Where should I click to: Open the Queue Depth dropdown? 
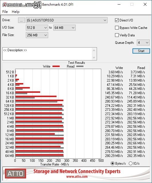point(143,43)
